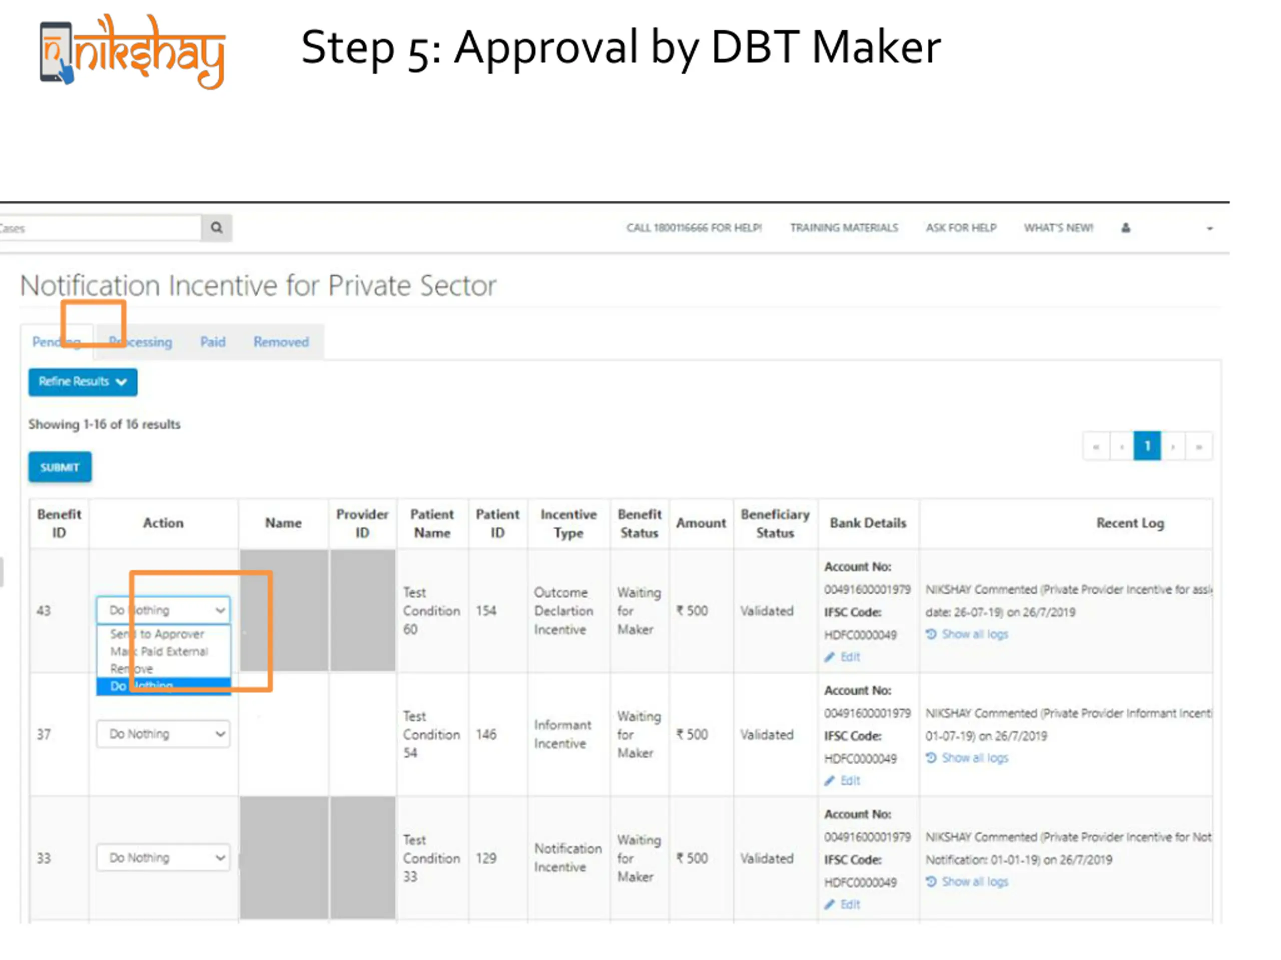Click Edit bank details for benefit 43
Image resolution: width=1281 pixels, height=960 pixels.
point(843,657)
